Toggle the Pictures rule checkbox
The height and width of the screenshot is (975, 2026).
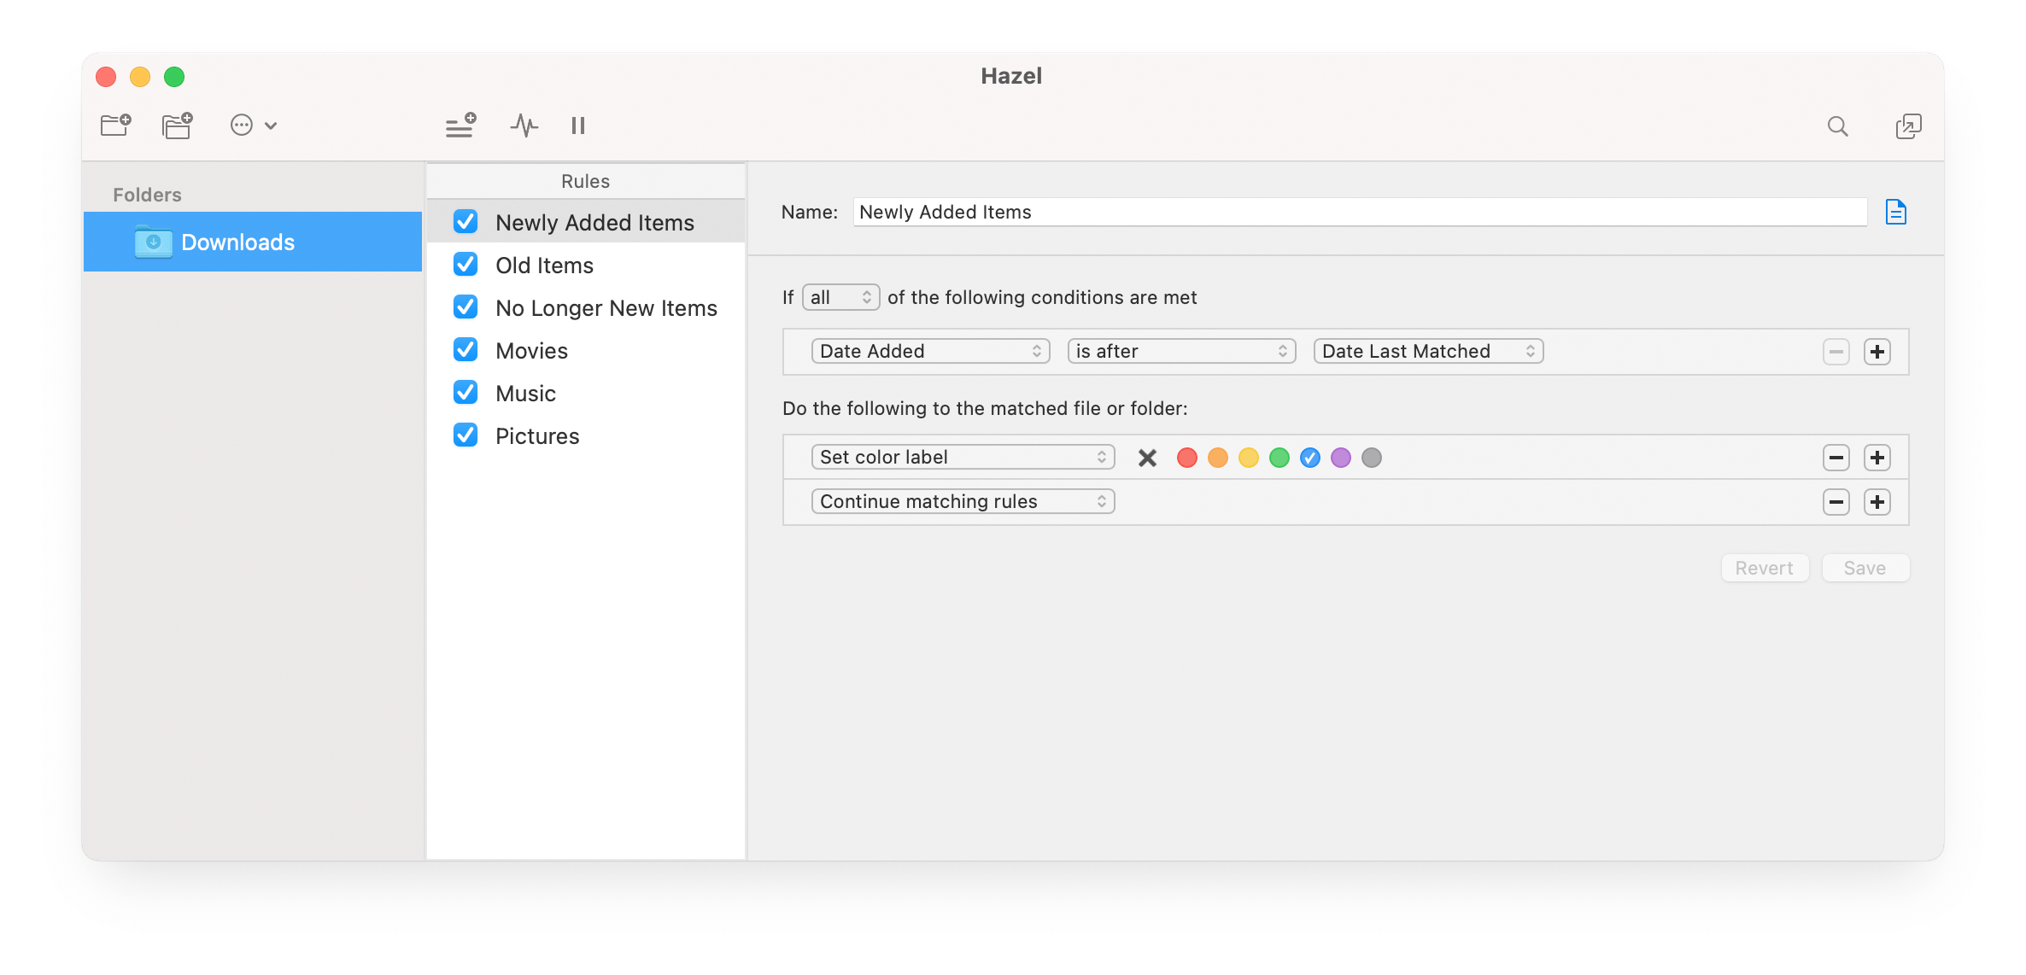(466, 435)
